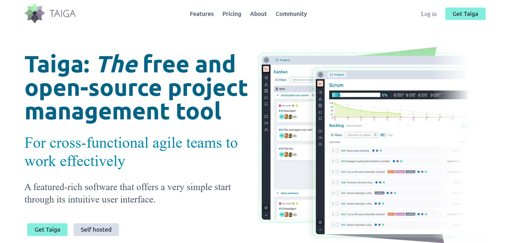
Task: Open the Issues icon in Scrum sidebar
Action: [320, 112]
